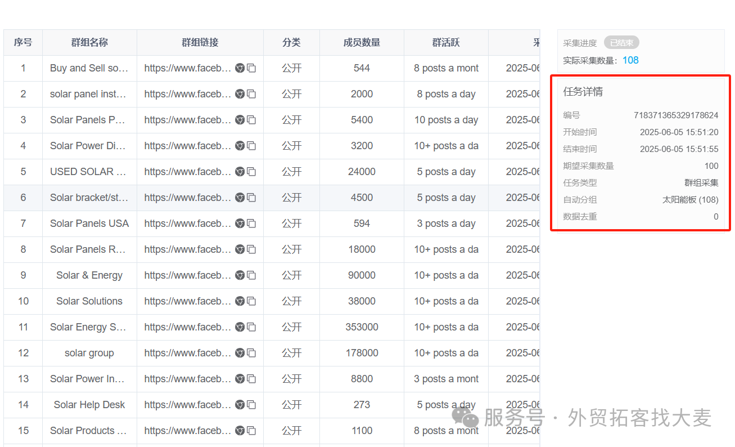Viewport: 735px width, 447px height.
Task: Copy the Solar bracket/st… group link
Action: click(x=251, y=198)
